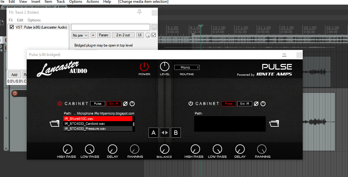Toggle the main Pulse POWER button
Viewport: 348px width, 177px height.
tap(144, 66)
